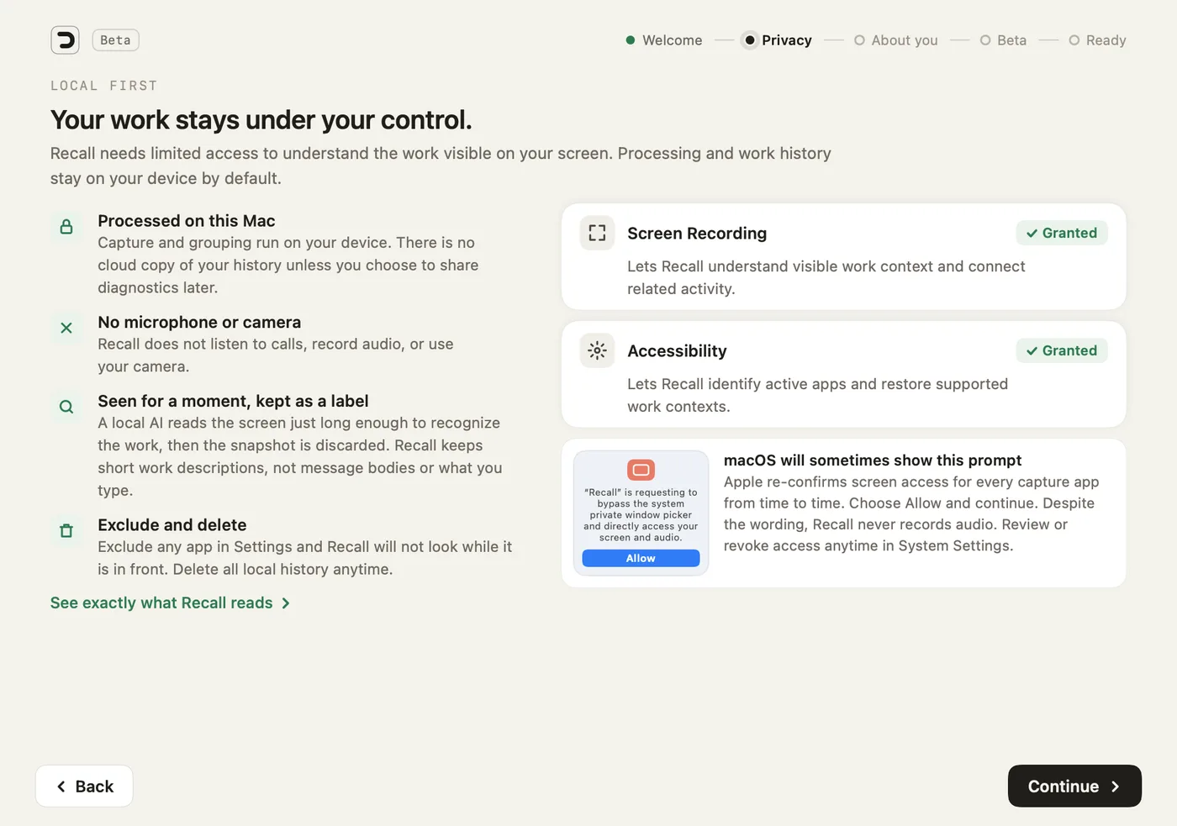The height and width of the screenshot is (826, 1177).
Task: Click the Processed on this Mac heading
Action: [x=187, y=221]
